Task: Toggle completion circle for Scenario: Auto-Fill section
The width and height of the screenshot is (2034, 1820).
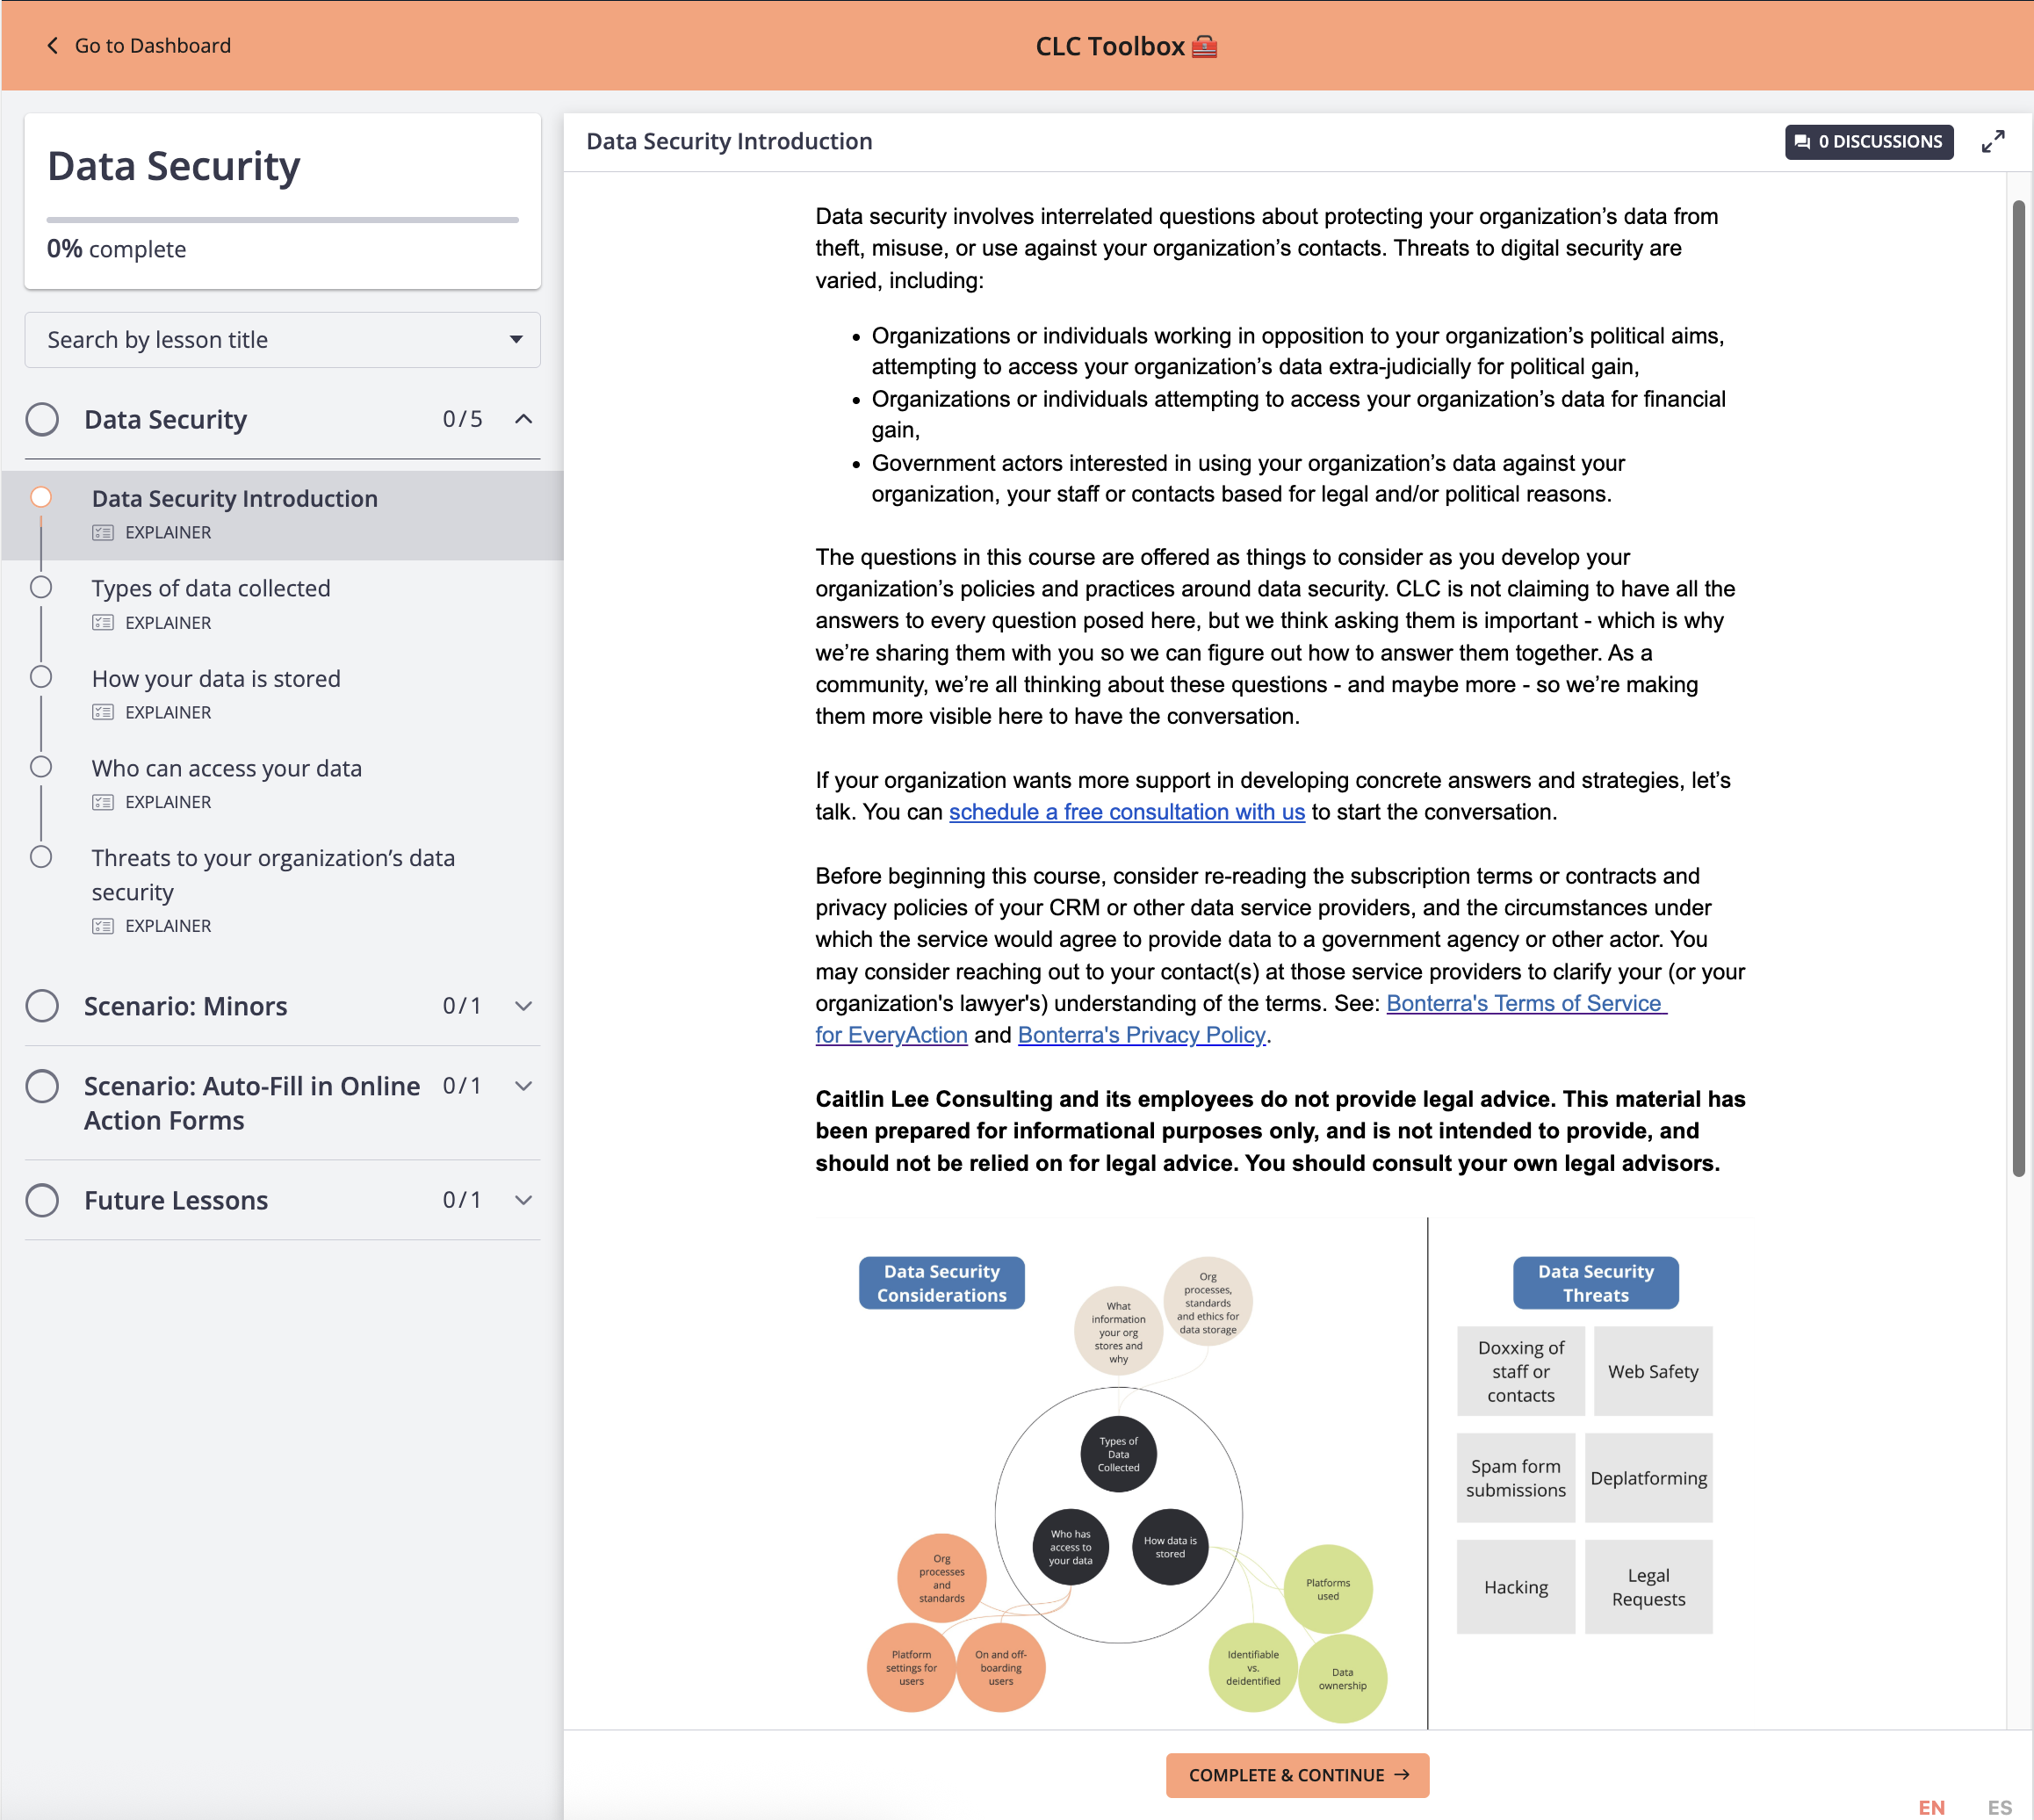Action: (x=42, y=1086)
